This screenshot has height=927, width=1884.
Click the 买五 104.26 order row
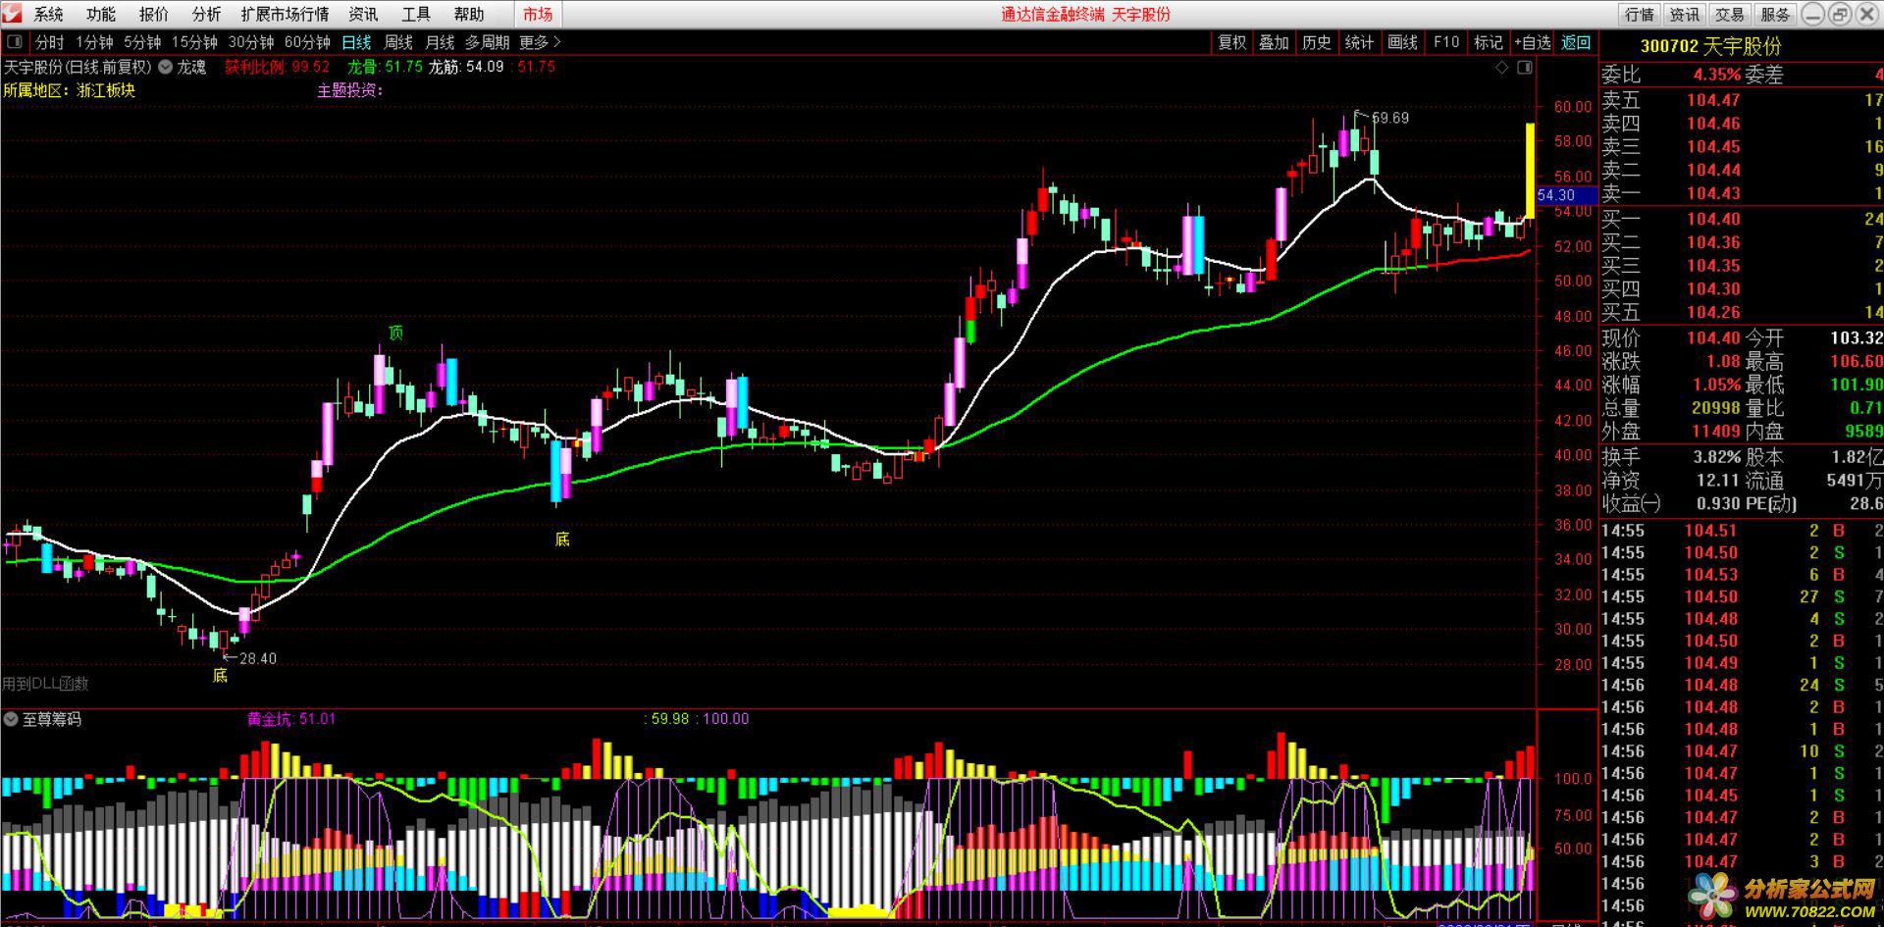(1742, 312)
